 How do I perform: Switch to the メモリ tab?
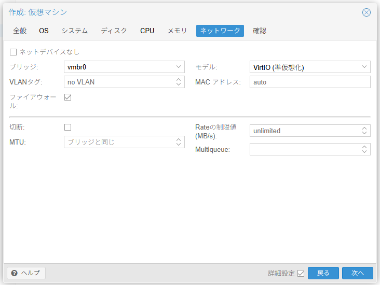(x=177, y=31)
